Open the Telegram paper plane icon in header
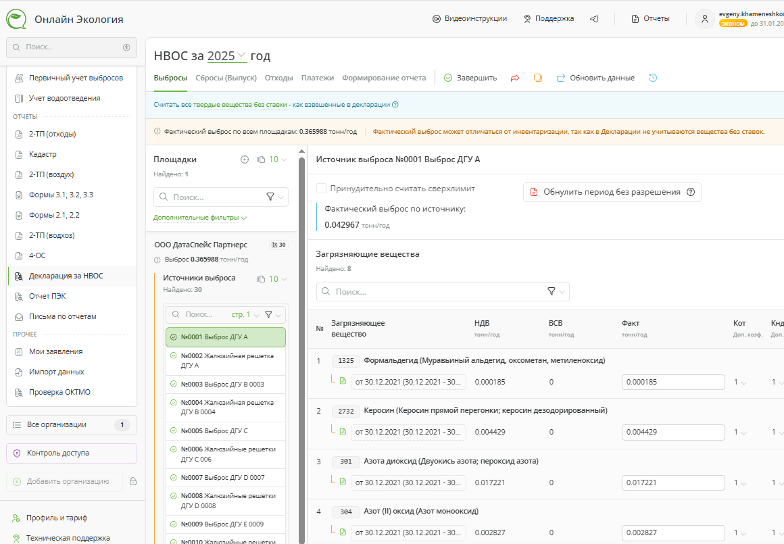Screen dimensions: 784x544 (x=594, y=19)
